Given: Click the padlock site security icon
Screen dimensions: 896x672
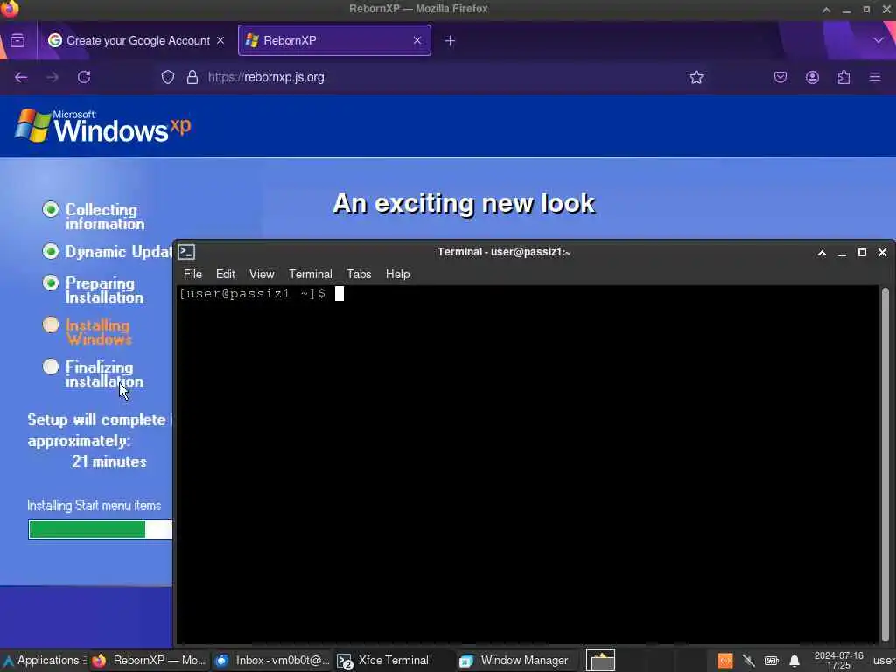Looking at the screenshot, I should (x=192, y=77).
